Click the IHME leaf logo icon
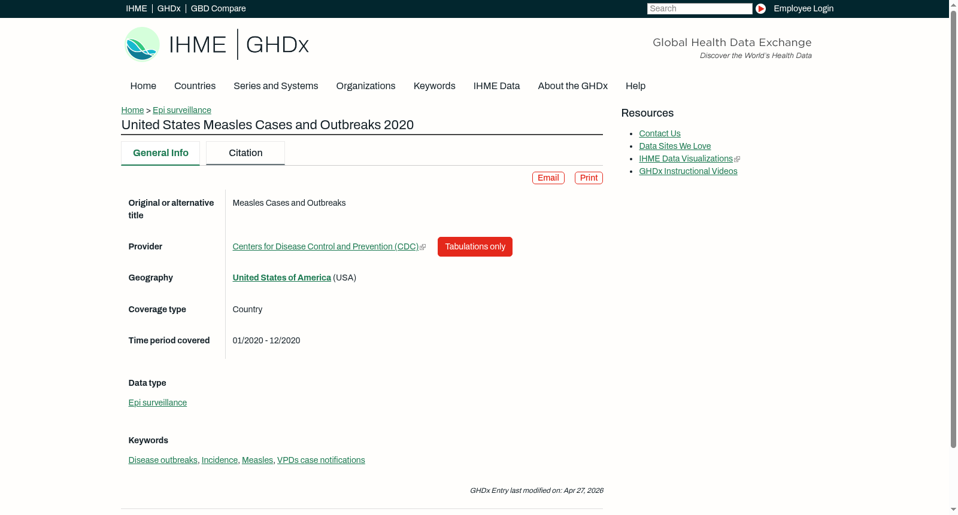Image resolution: width=958 pixels, height=515 pixels. coord(142,44)
